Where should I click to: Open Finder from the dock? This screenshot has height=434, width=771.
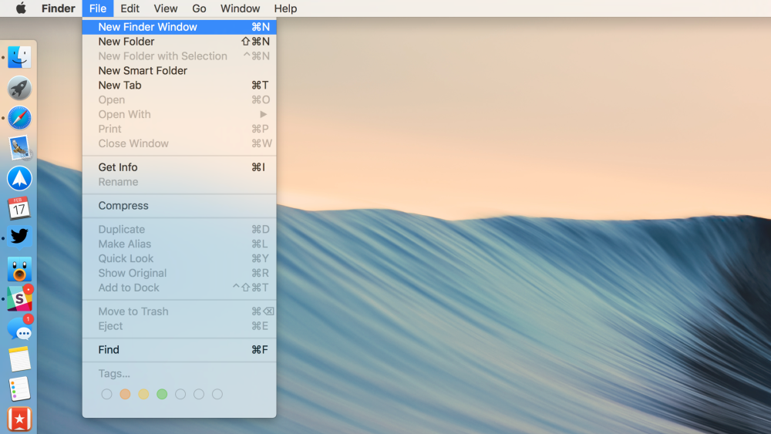[x=19, y=57]
